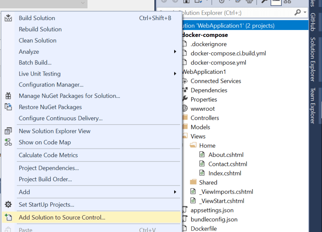The width and height of the screenshot is (322, 232).
Task: Choose Manage NuGet Packages for Solution
Action: [x=91, y=96]
